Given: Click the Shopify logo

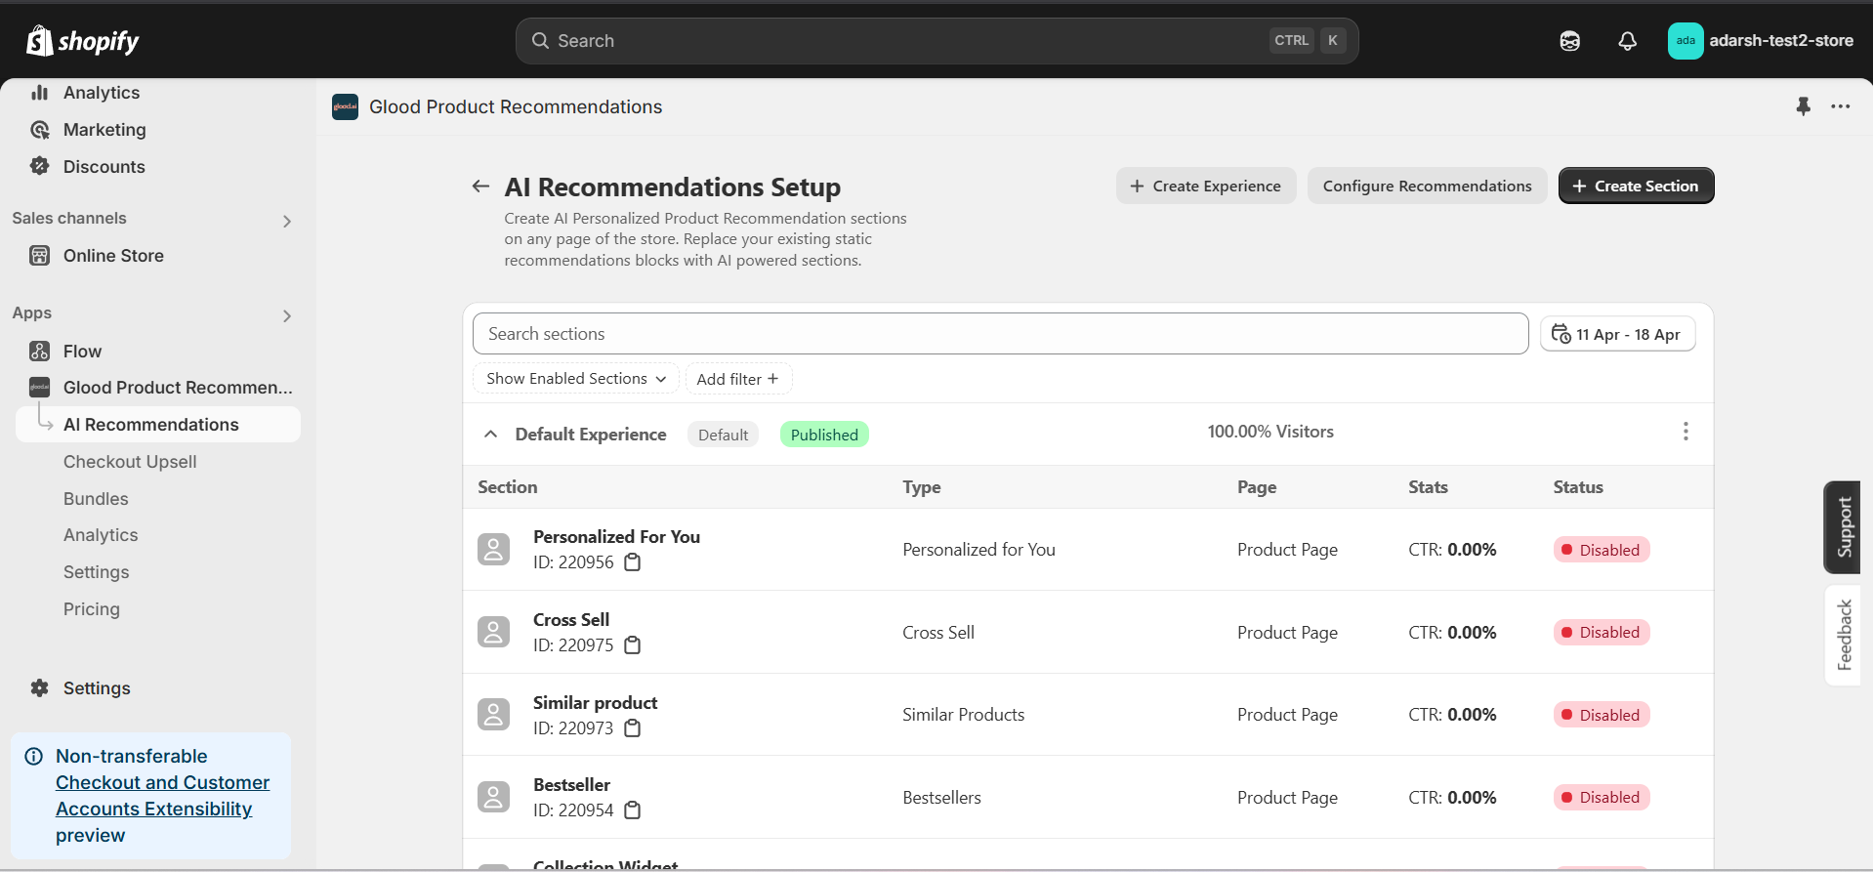Looking at the screenshot, I should (83, 41).
